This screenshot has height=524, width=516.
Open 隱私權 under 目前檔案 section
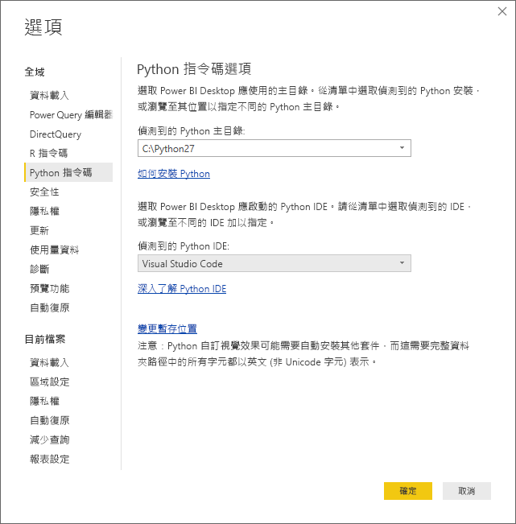coord(44,401)
